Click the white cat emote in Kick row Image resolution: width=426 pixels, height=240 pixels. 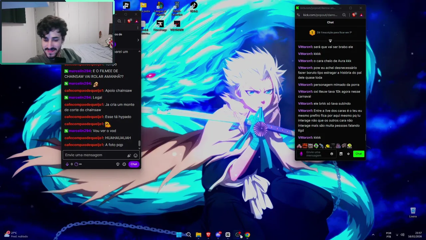pyautogui.click(x=311, y=146)
